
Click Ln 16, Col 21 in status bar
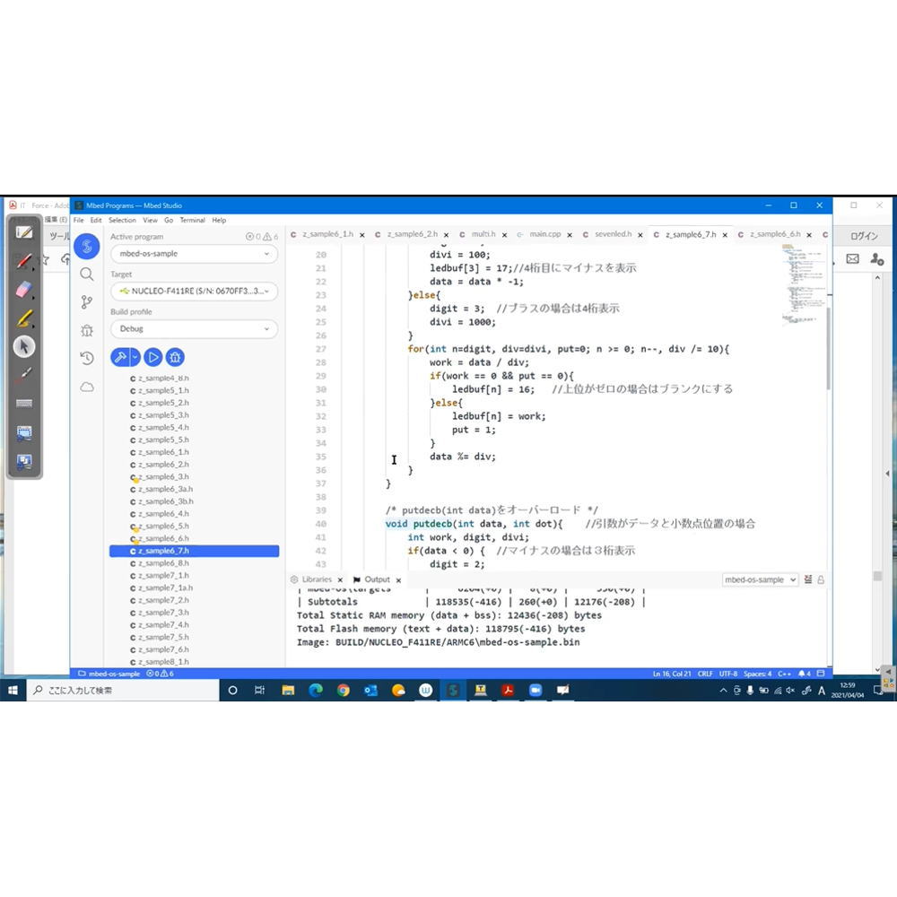pyautogui.click(x=672, y=674)
